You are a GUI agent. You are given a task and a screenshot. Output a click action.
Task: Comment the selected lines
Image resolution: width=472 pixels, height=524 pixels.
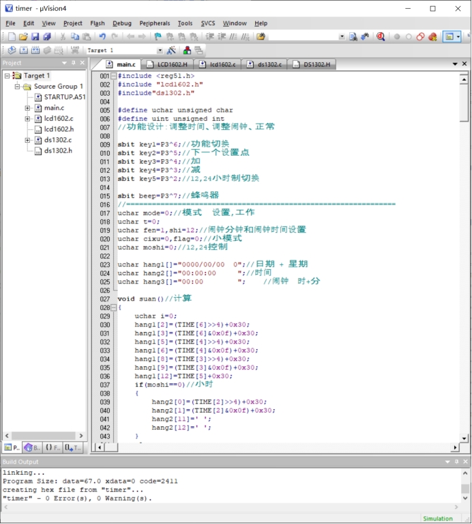233,36
